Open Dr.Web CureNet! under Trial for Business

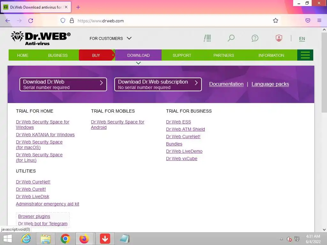pos(183,137)
